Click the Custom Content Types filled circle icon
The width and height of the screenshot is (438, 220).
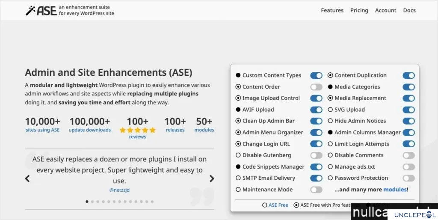[238, 75]
